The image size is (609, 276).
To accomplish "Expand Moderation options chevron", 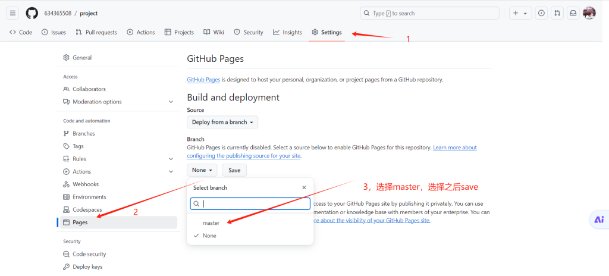I will click(171, 102).
